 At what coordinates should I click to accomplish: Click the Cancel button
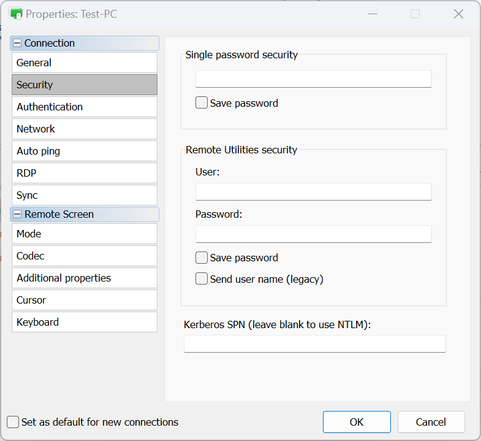431,422
